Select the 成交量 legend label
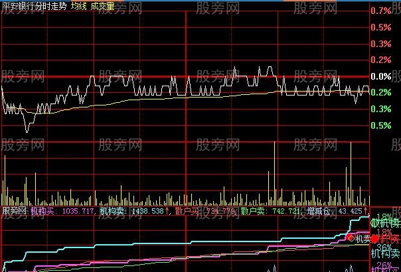 [102, 5]
